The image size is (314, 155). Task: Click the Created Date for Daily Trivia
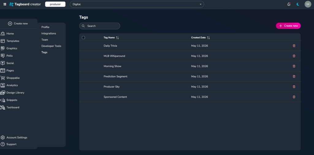(x=199, y=46)
